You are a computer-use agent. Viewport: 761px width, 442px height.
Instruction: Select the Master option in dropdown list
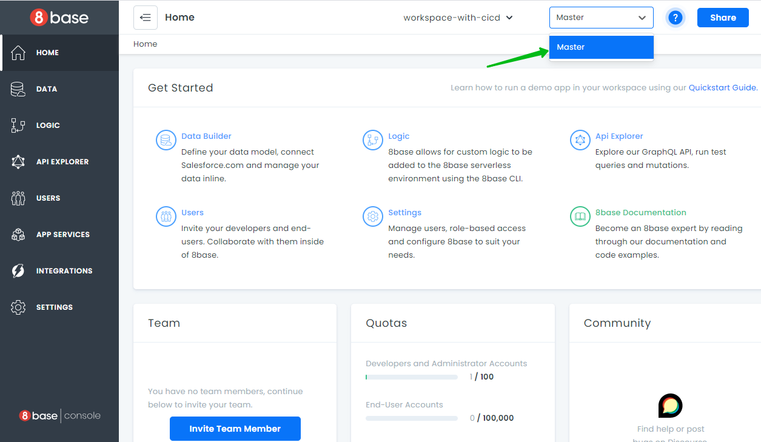(601, 47)
